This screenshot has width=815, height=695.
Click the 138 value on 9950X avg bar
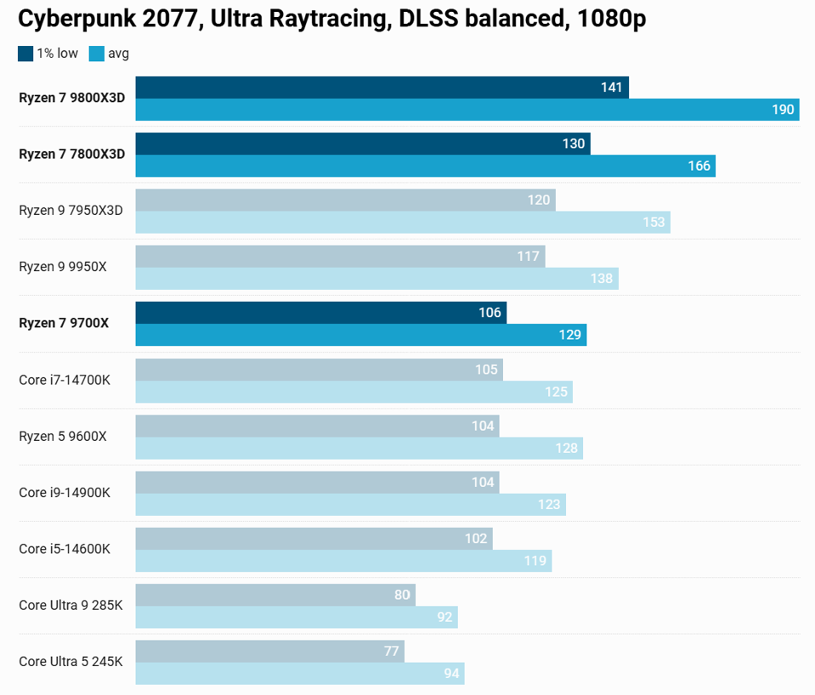click(x=602, y=279)
